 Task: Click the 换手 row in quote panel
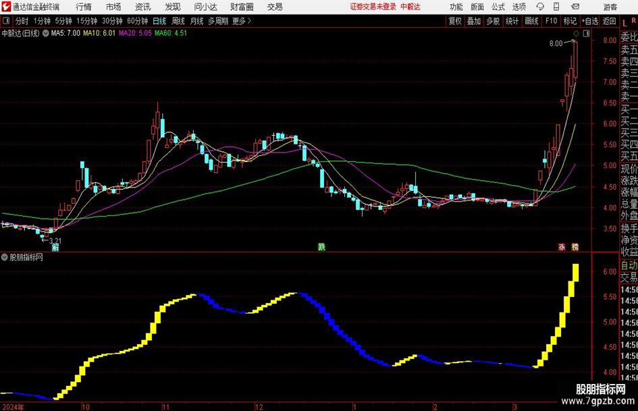pyautogui.click(x=629, y=228)
